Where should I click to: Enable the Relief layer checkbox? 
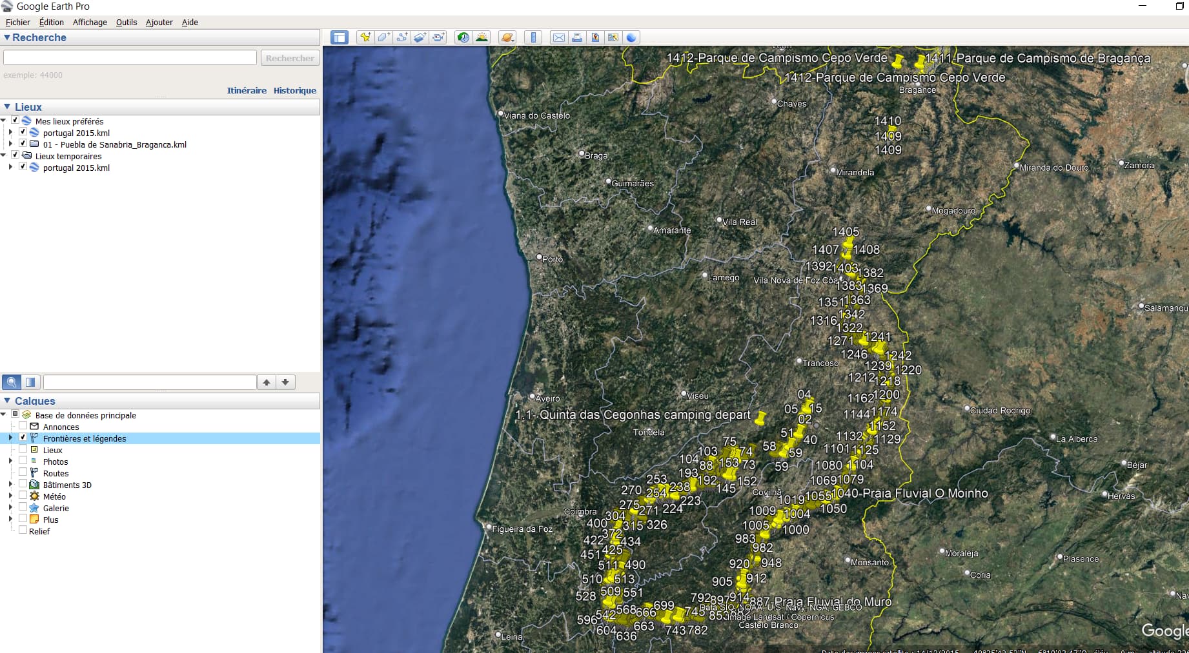[23, 531]
